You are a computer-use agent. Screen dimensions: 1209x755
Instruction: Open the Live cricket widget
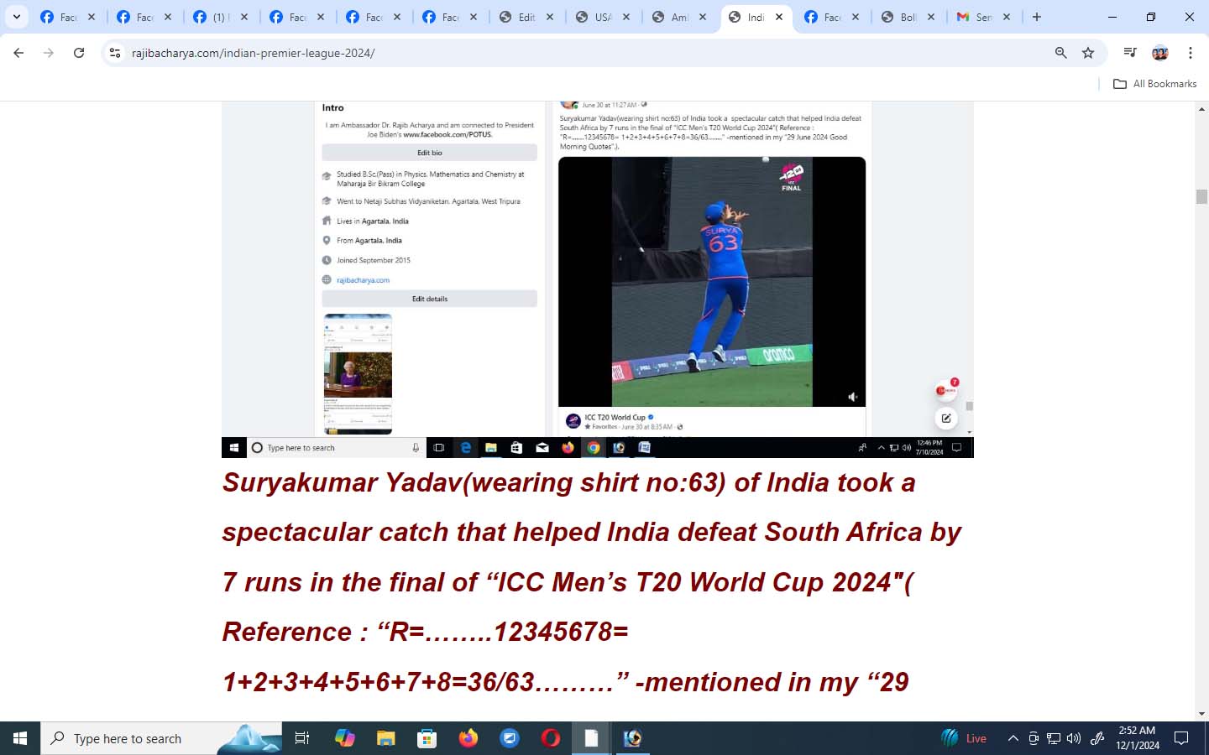pos(964,738)
